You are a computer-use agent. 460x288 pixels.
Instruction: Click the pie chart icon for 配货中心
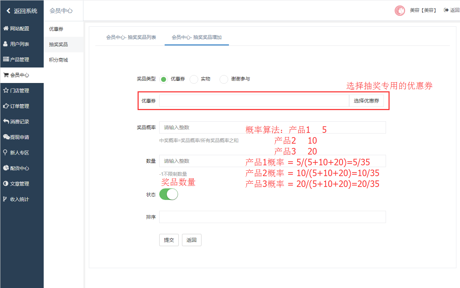pos(6,168)
